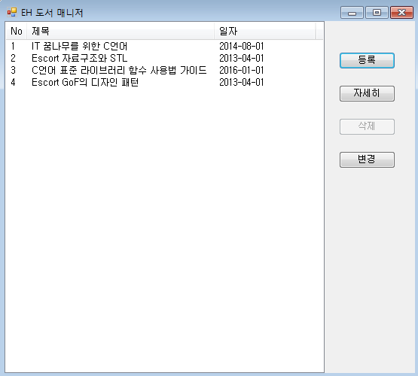Open details with the 자세히 button
This screenshot has width=418, height=376.
click(367, 93)
